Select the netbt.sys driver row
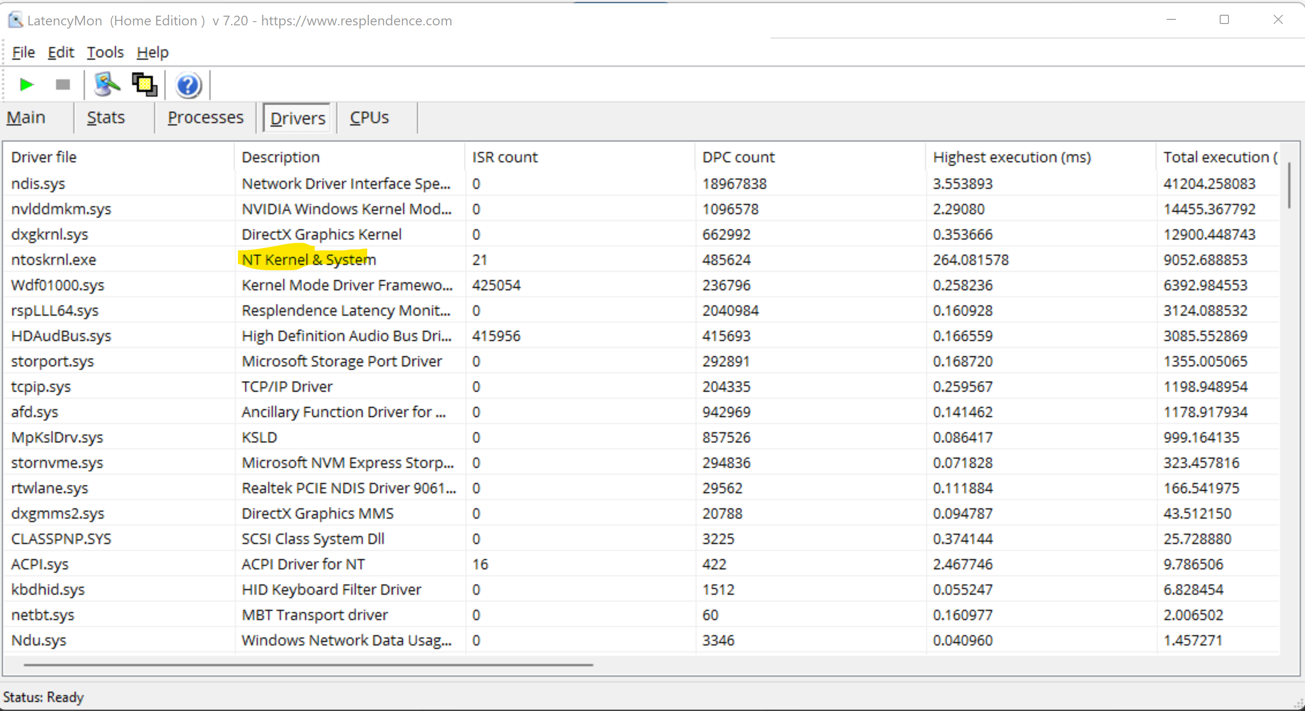 tap(642, 614)
